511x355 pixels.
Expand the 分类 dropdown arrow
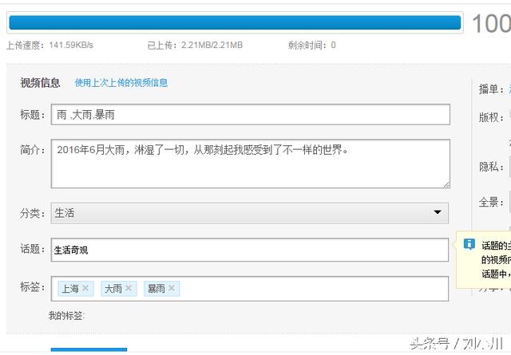(x=437, y=213)
